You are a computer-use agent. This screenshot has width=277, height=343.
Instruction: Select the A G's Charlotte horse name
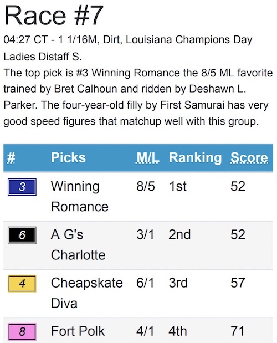(78, 245)
